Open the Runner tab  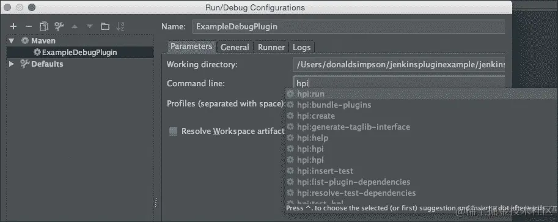pyautogui.click(x=271, y=47)
